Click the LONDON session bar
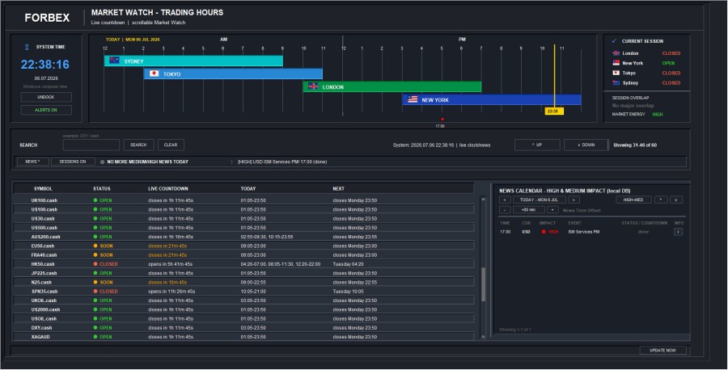The image size is (728, 370). [392, 86]
